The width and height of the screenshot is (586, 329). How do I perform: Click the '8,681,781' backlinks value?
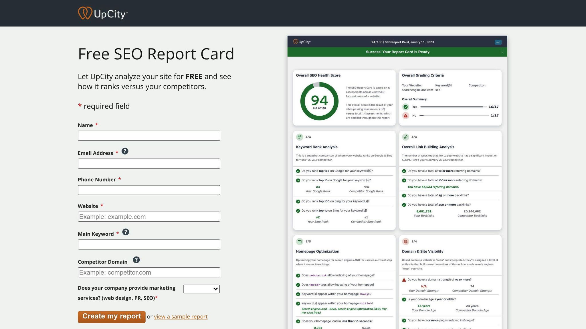(x=424, y=211)
